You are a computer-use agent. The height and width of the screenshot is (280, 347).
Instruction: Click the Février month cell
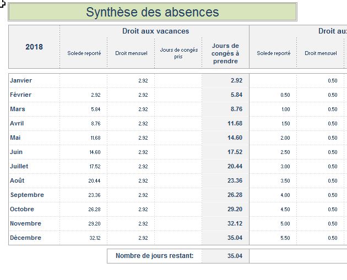(x=21, y=95)
